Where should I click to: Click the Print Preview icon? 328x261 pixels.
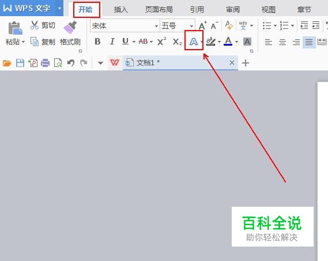pos(58,63)
